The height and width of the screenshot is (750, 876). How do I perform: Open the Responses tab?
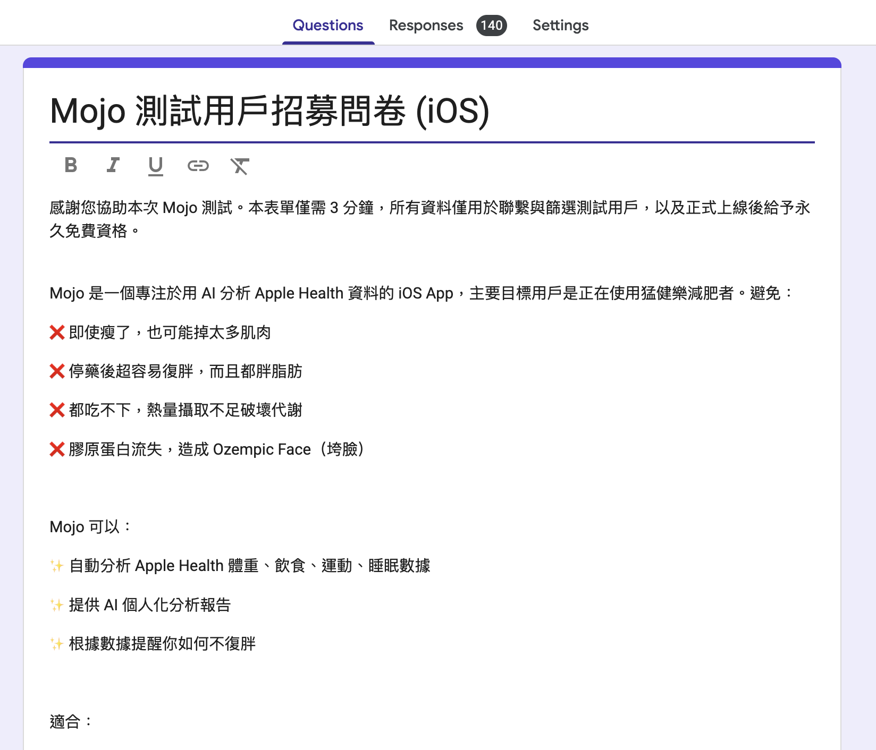tap(426, 25)
